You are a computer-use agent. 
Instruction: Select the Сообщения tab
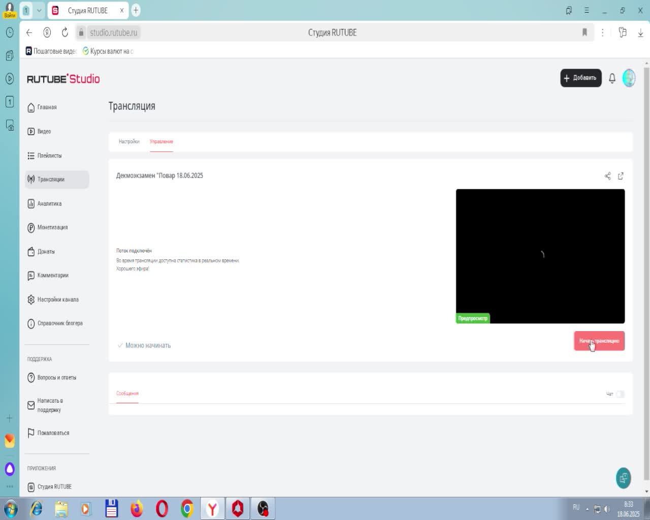tap(127, 394)
